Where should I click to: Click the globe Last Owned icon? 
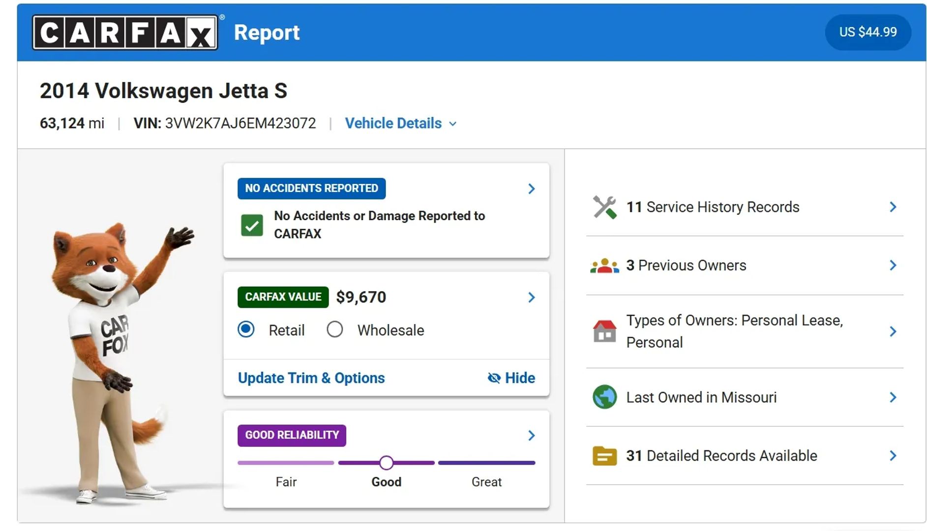pos(604,397)
